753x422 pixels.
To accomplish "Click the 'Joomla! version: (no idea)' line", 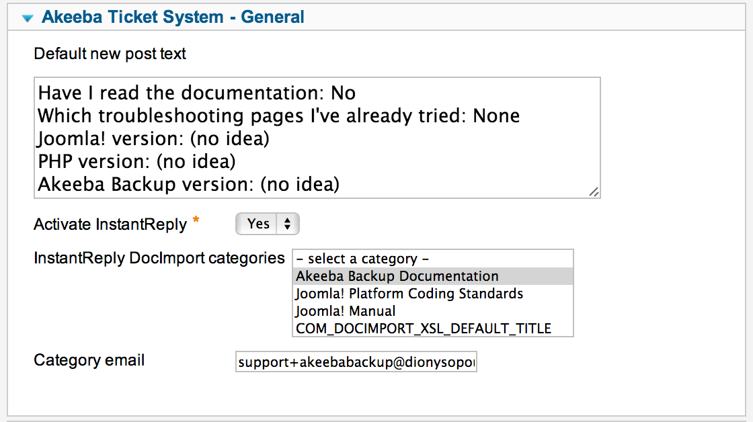I will [x=153, y=138].
